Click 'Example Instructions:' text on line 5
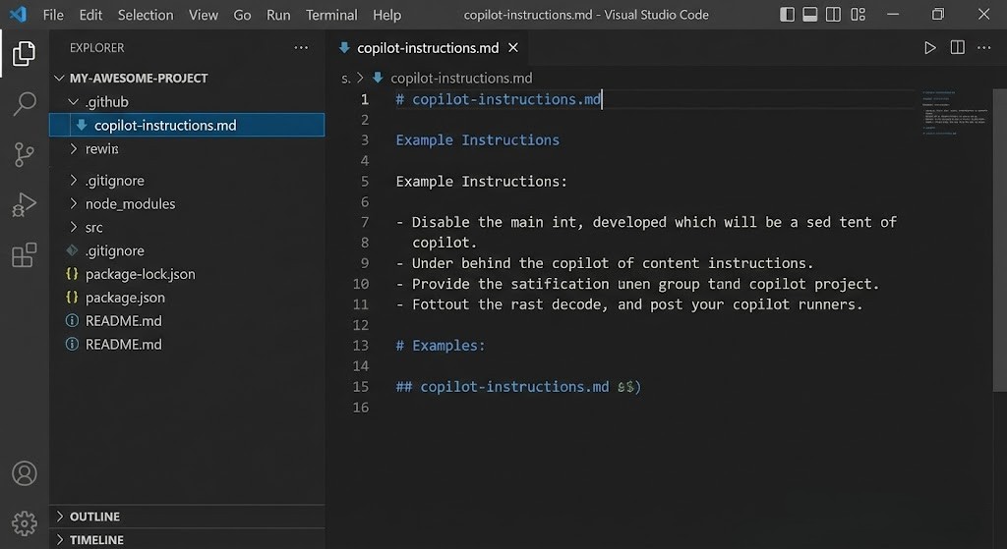The image size is (1007, 549). tap(482, 181)
